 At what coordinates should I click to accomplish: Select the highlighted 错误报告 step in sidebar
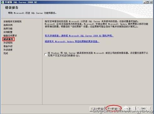click(8, 39)
